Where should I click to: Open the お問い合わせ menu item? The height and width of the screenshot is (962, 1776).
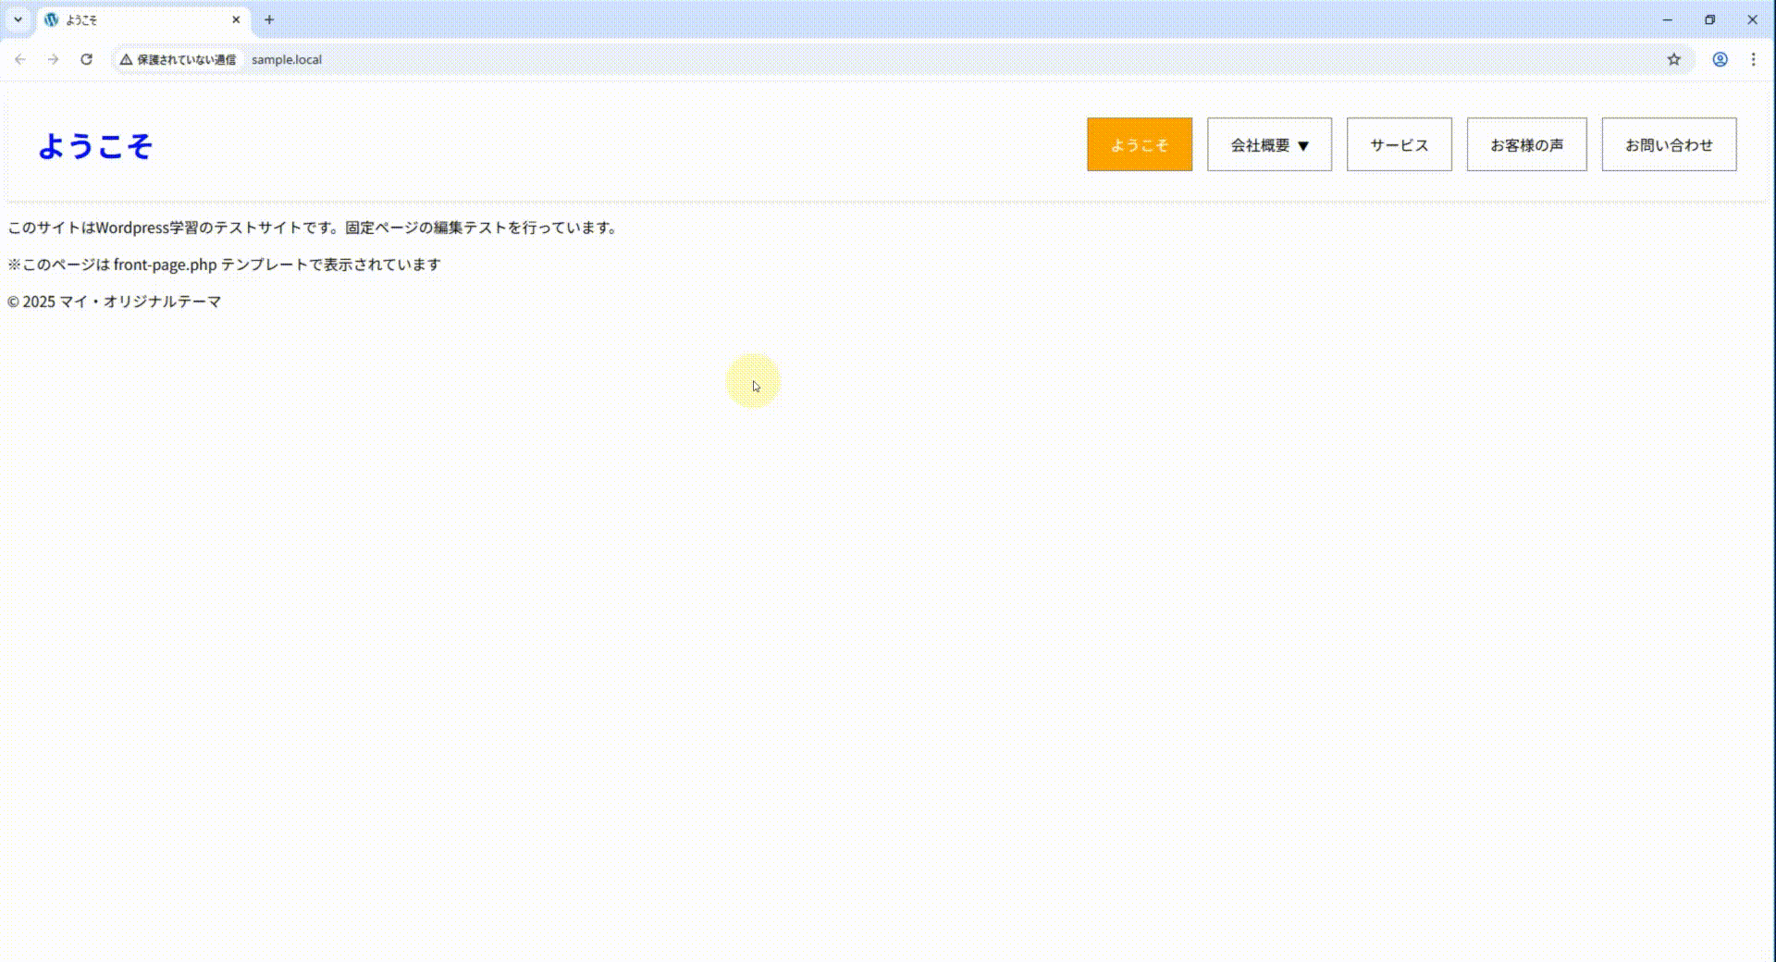1670,144
